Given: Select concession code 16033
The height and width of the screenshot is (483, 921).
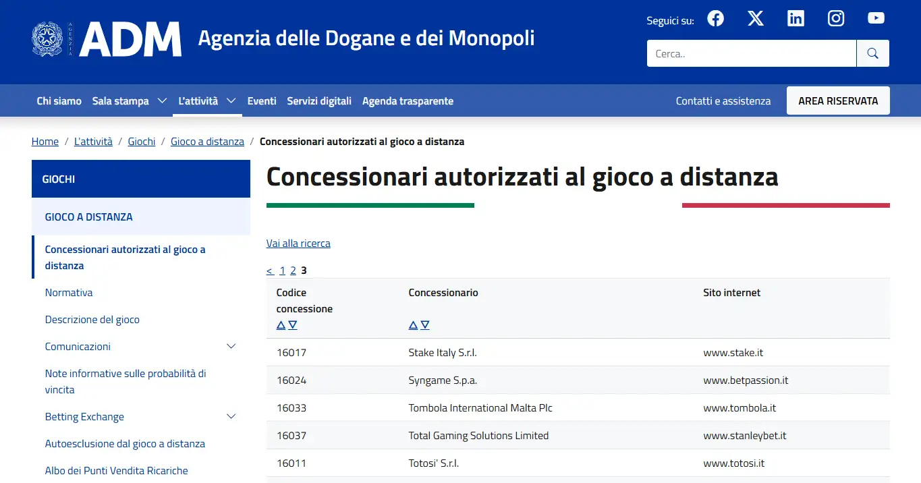Looking at the screenshot, I should (291, 408).
